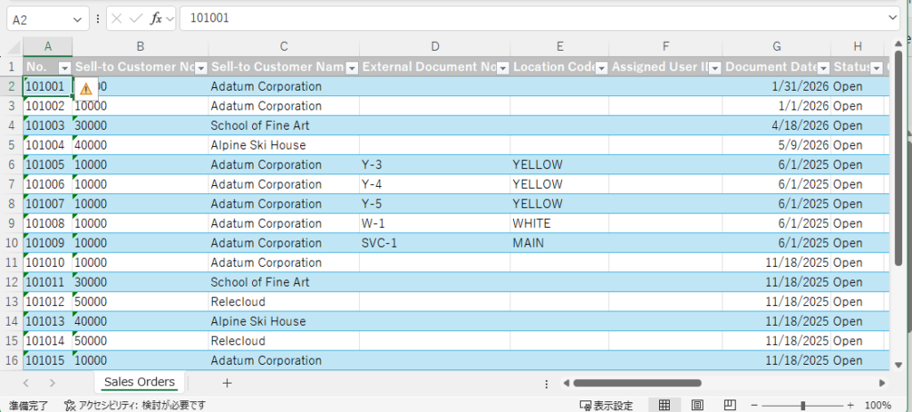Open the No. column filter dropdown
The height and width of the screenshot is (412, 912).
tap(64, 68)
